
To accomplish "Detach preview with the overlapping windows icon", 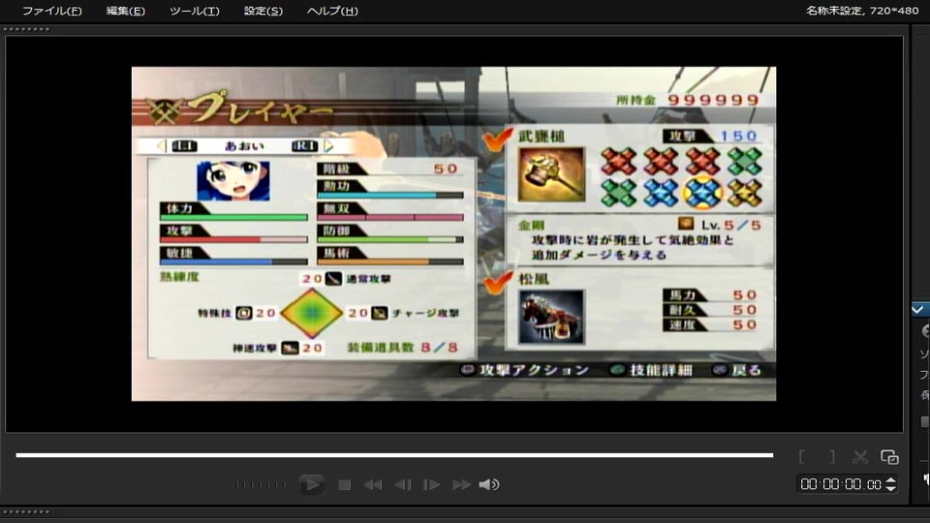I will tap(889, 456).
